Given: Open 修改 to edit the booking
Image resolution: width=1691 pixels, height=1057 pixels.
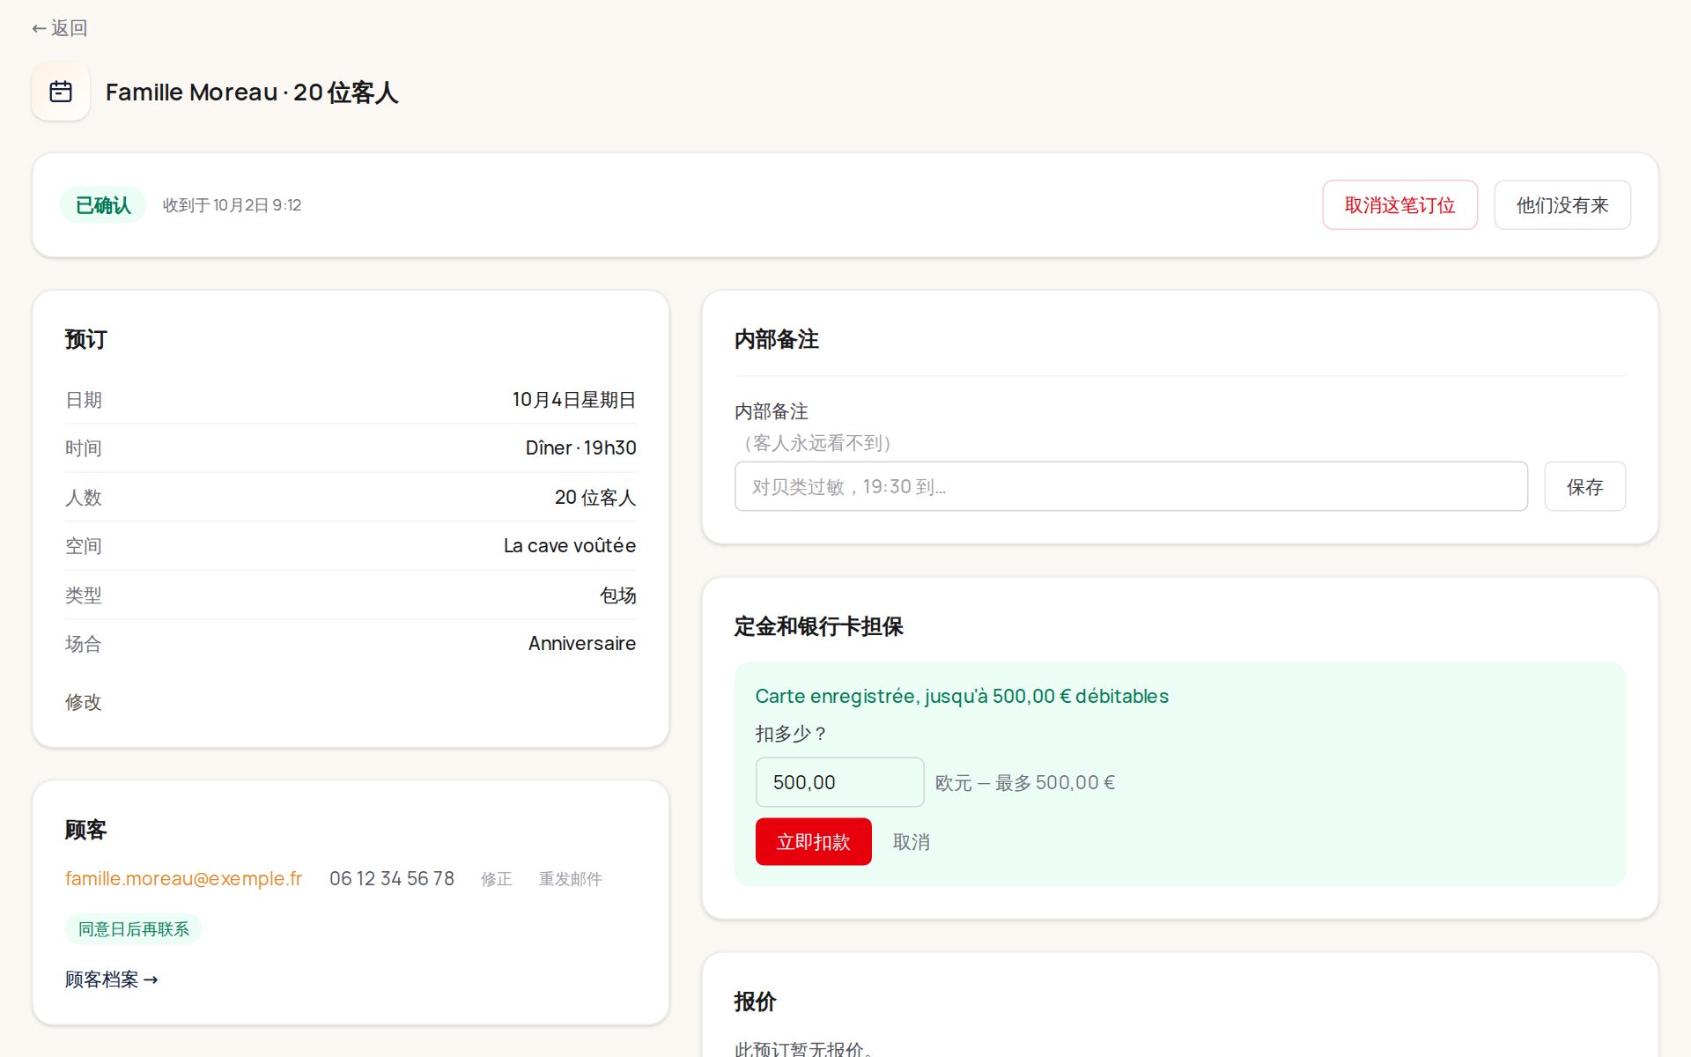Looking at the screenshot, I should [x=84, y=702].
